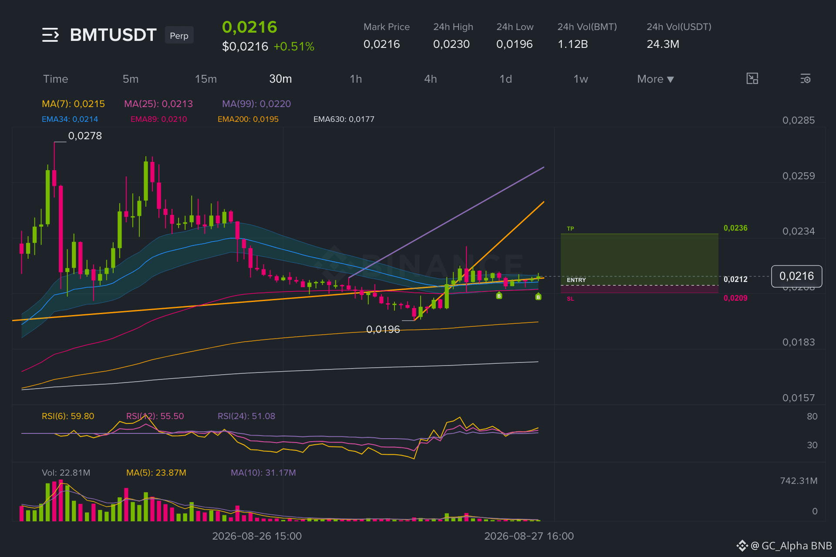
Task: Click the ENTRY label on the trade box
Action: click(x=576, y=280)
